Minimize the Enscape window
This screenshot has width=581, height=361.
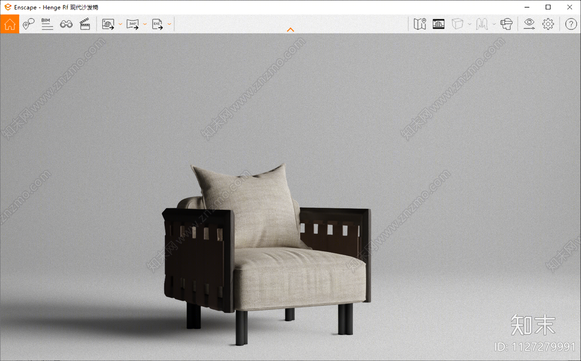point(527,7)
